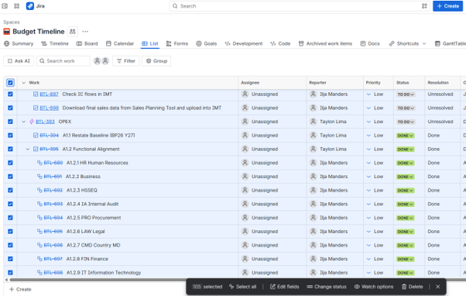This screenshot has height=296, width=466.
Task: Switch to the Calendar tab
Action: click(x=120, y=43)
